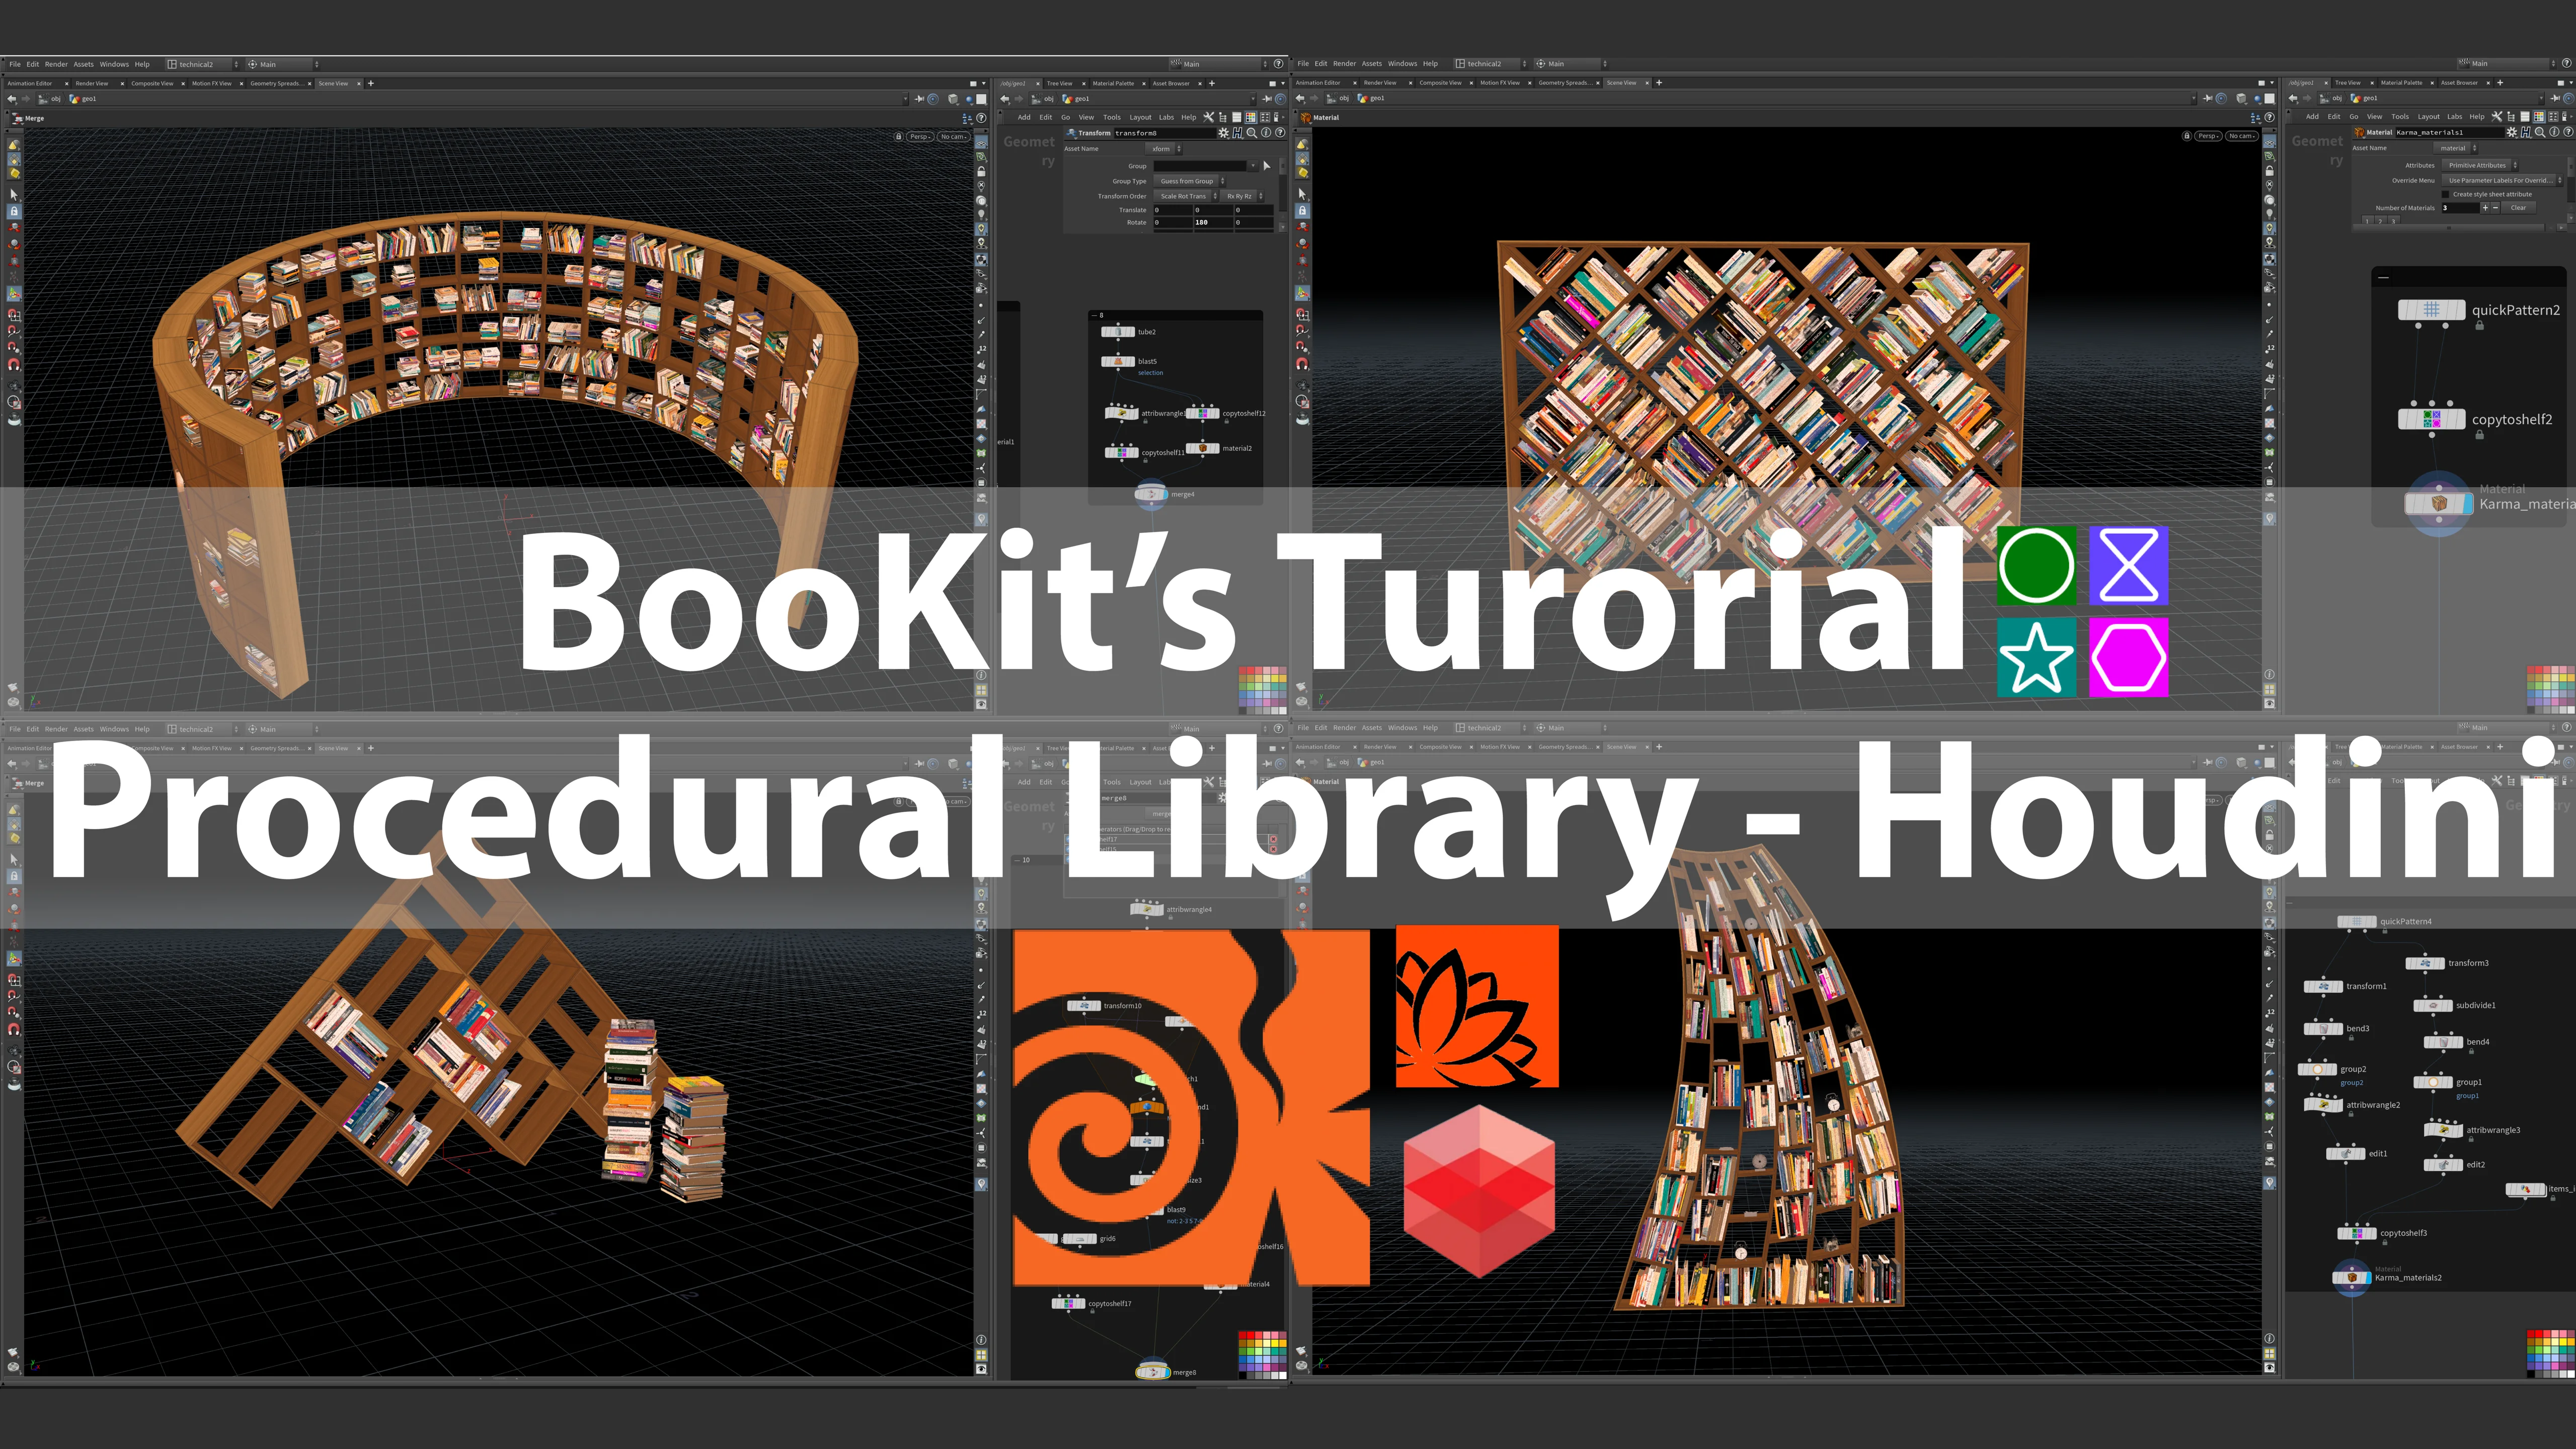Open the Labs menu
Viewport: 2576px width, 1449px height.
click(1167, 118)
